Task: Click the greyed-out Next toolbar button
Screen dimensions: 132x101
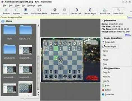Action: [64, 12]
